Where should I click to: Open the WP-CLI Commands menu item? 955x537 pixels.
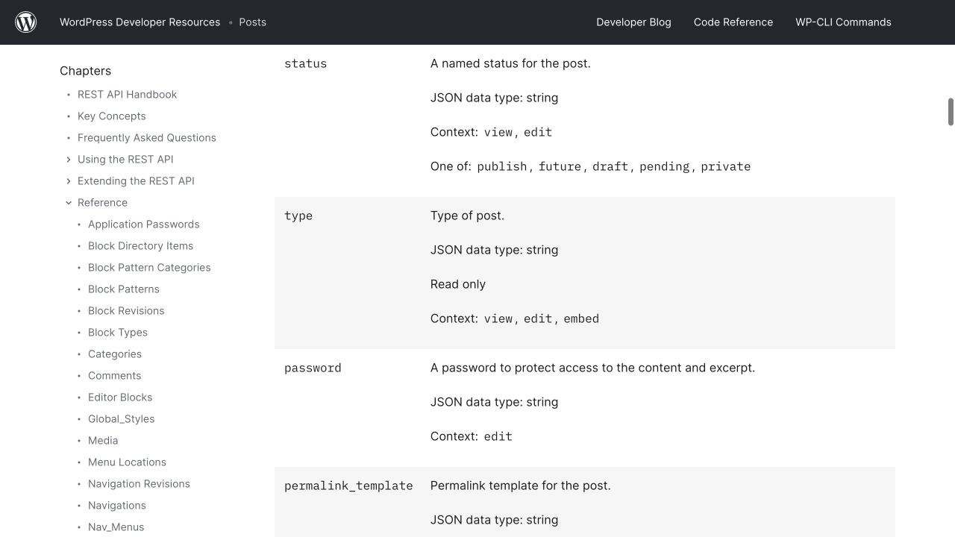pyautogui.click(x=843, y=22)
